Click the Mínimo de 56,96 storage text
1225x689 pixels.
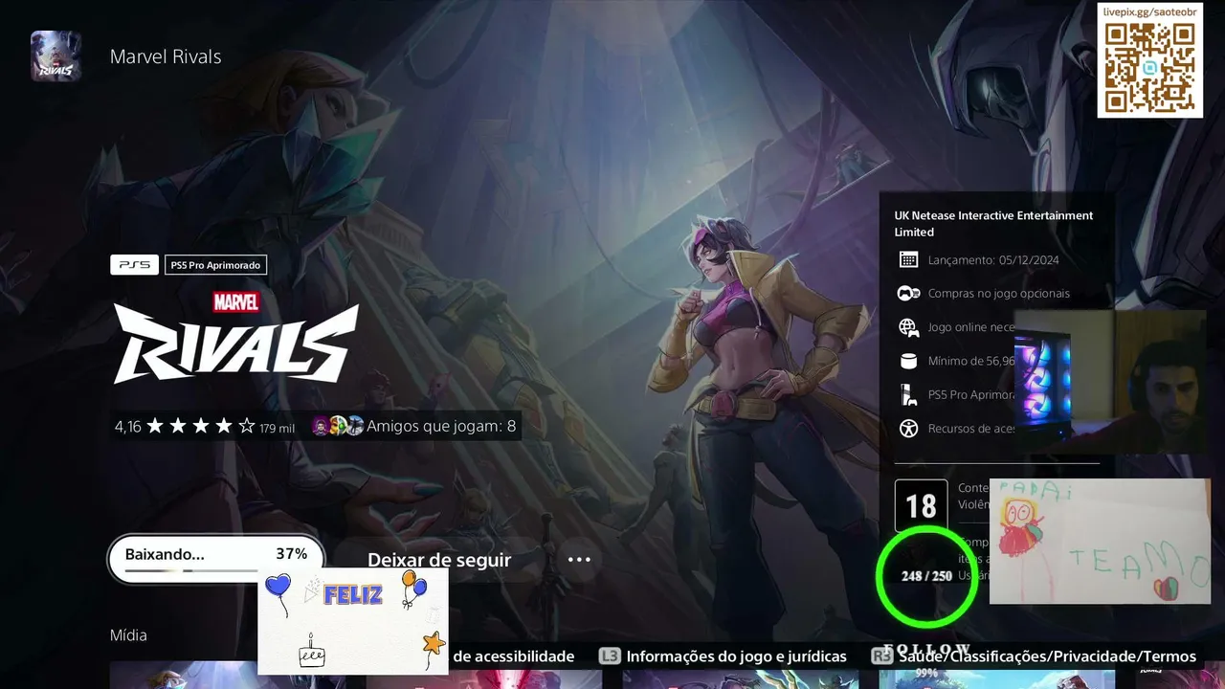point(971,361)
